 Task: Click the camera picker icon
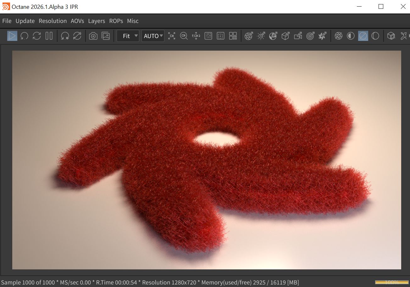tap(298, 36)
